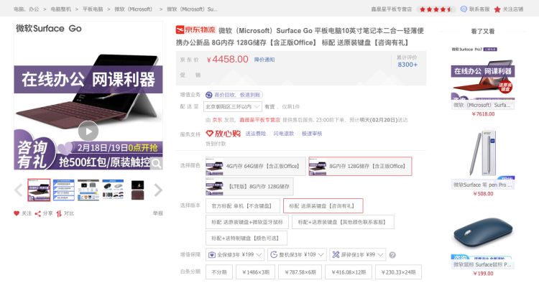
Task: Click the star 关注店铺 follow store icon
Action: tap(497, 9)
